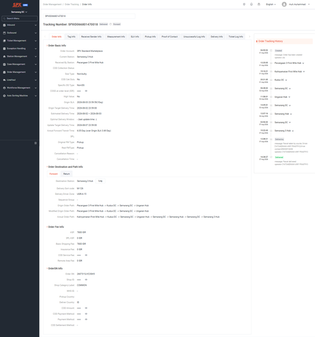Reveal the masked Shop ID value
This screenshot has height=337, width=315.
[86, 280]
